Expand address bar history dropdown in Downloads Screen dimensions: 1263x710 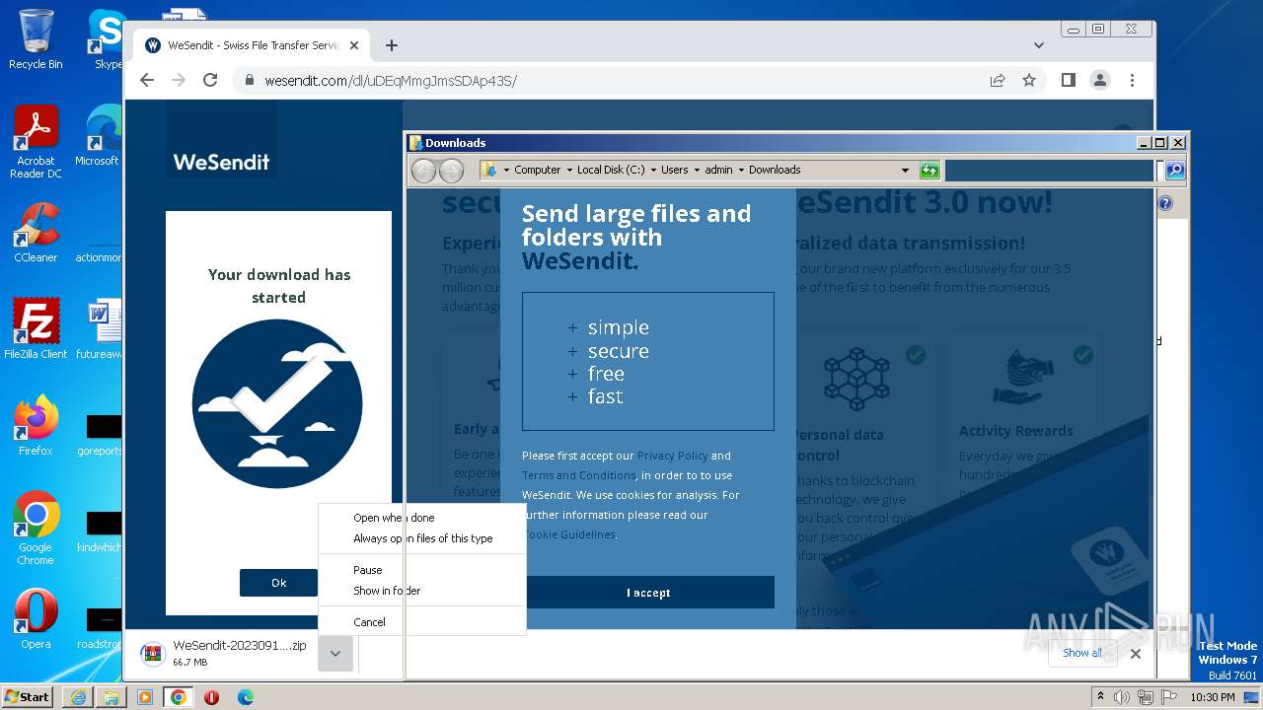[x=905, y=170]
